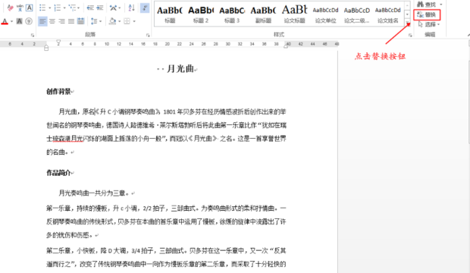Viewport: 470px width, 273px height.
Task: Toggle Distributed alignment button
Action: [80, 21]
